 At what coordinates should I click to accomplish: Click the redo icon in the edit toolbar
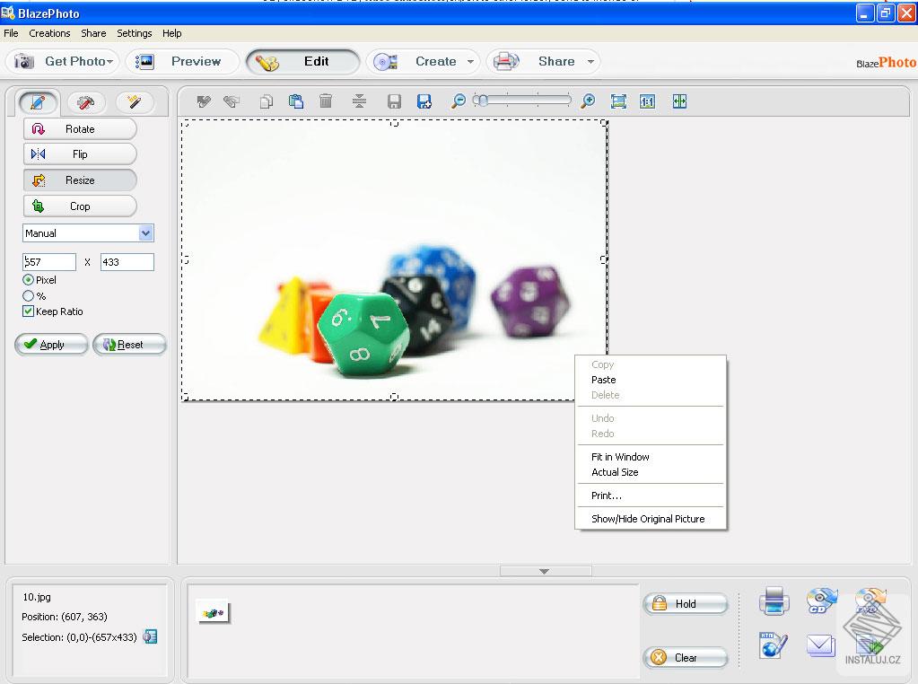pyautogui.click(x=232, y=101)
